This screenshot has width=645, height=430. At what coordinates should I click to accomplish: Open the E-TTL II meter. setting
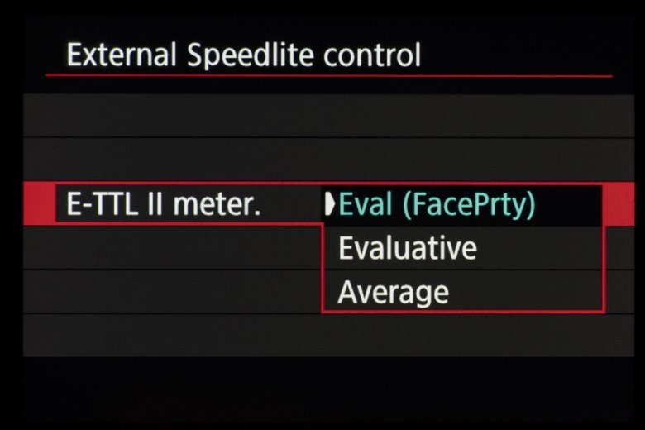[164, 205]
